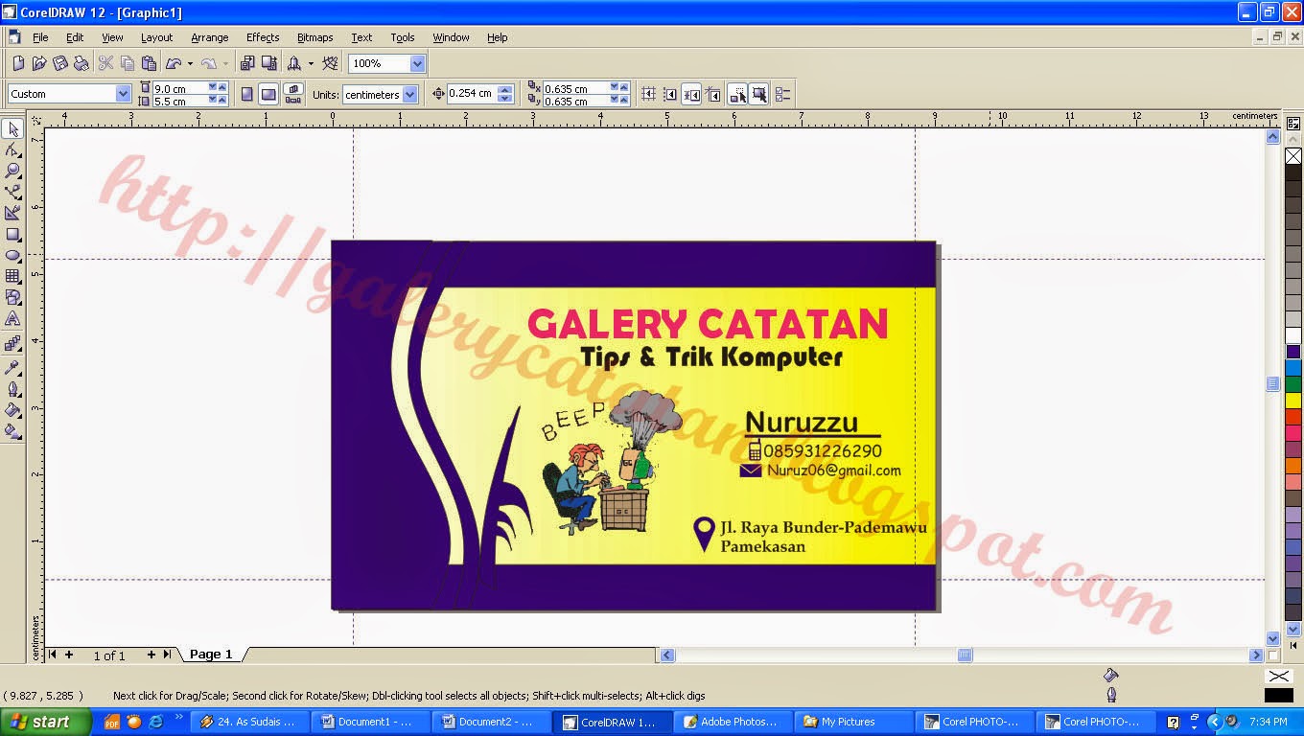Select the Rectangle tool
Image resolution: width=1304 pixels, height=736 pixels.
[12, 234]
